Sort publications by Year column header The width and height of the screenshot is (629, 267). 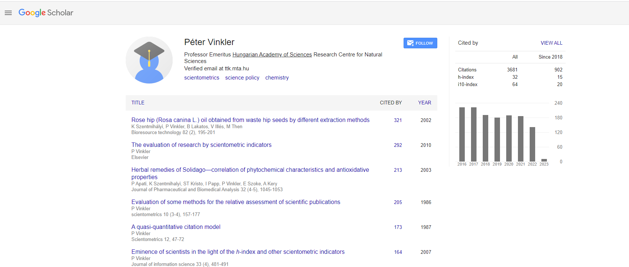tap(424, 103)
